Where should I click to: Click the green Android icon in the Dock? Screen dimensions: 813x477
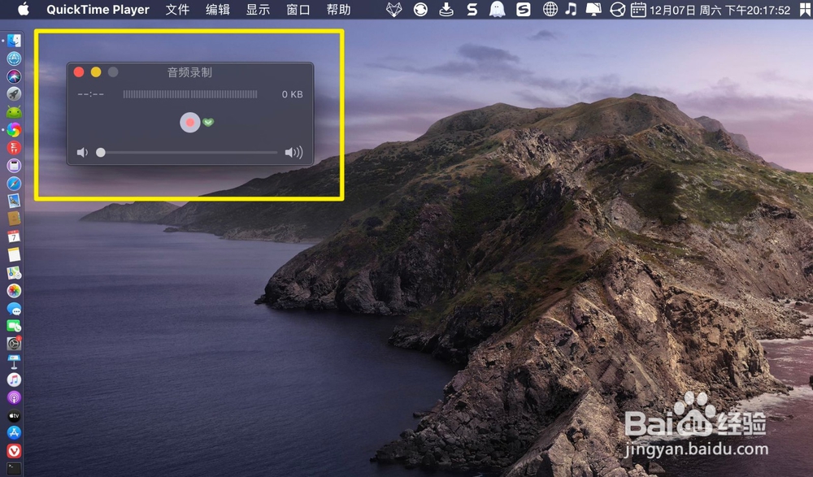click(13, 112)
